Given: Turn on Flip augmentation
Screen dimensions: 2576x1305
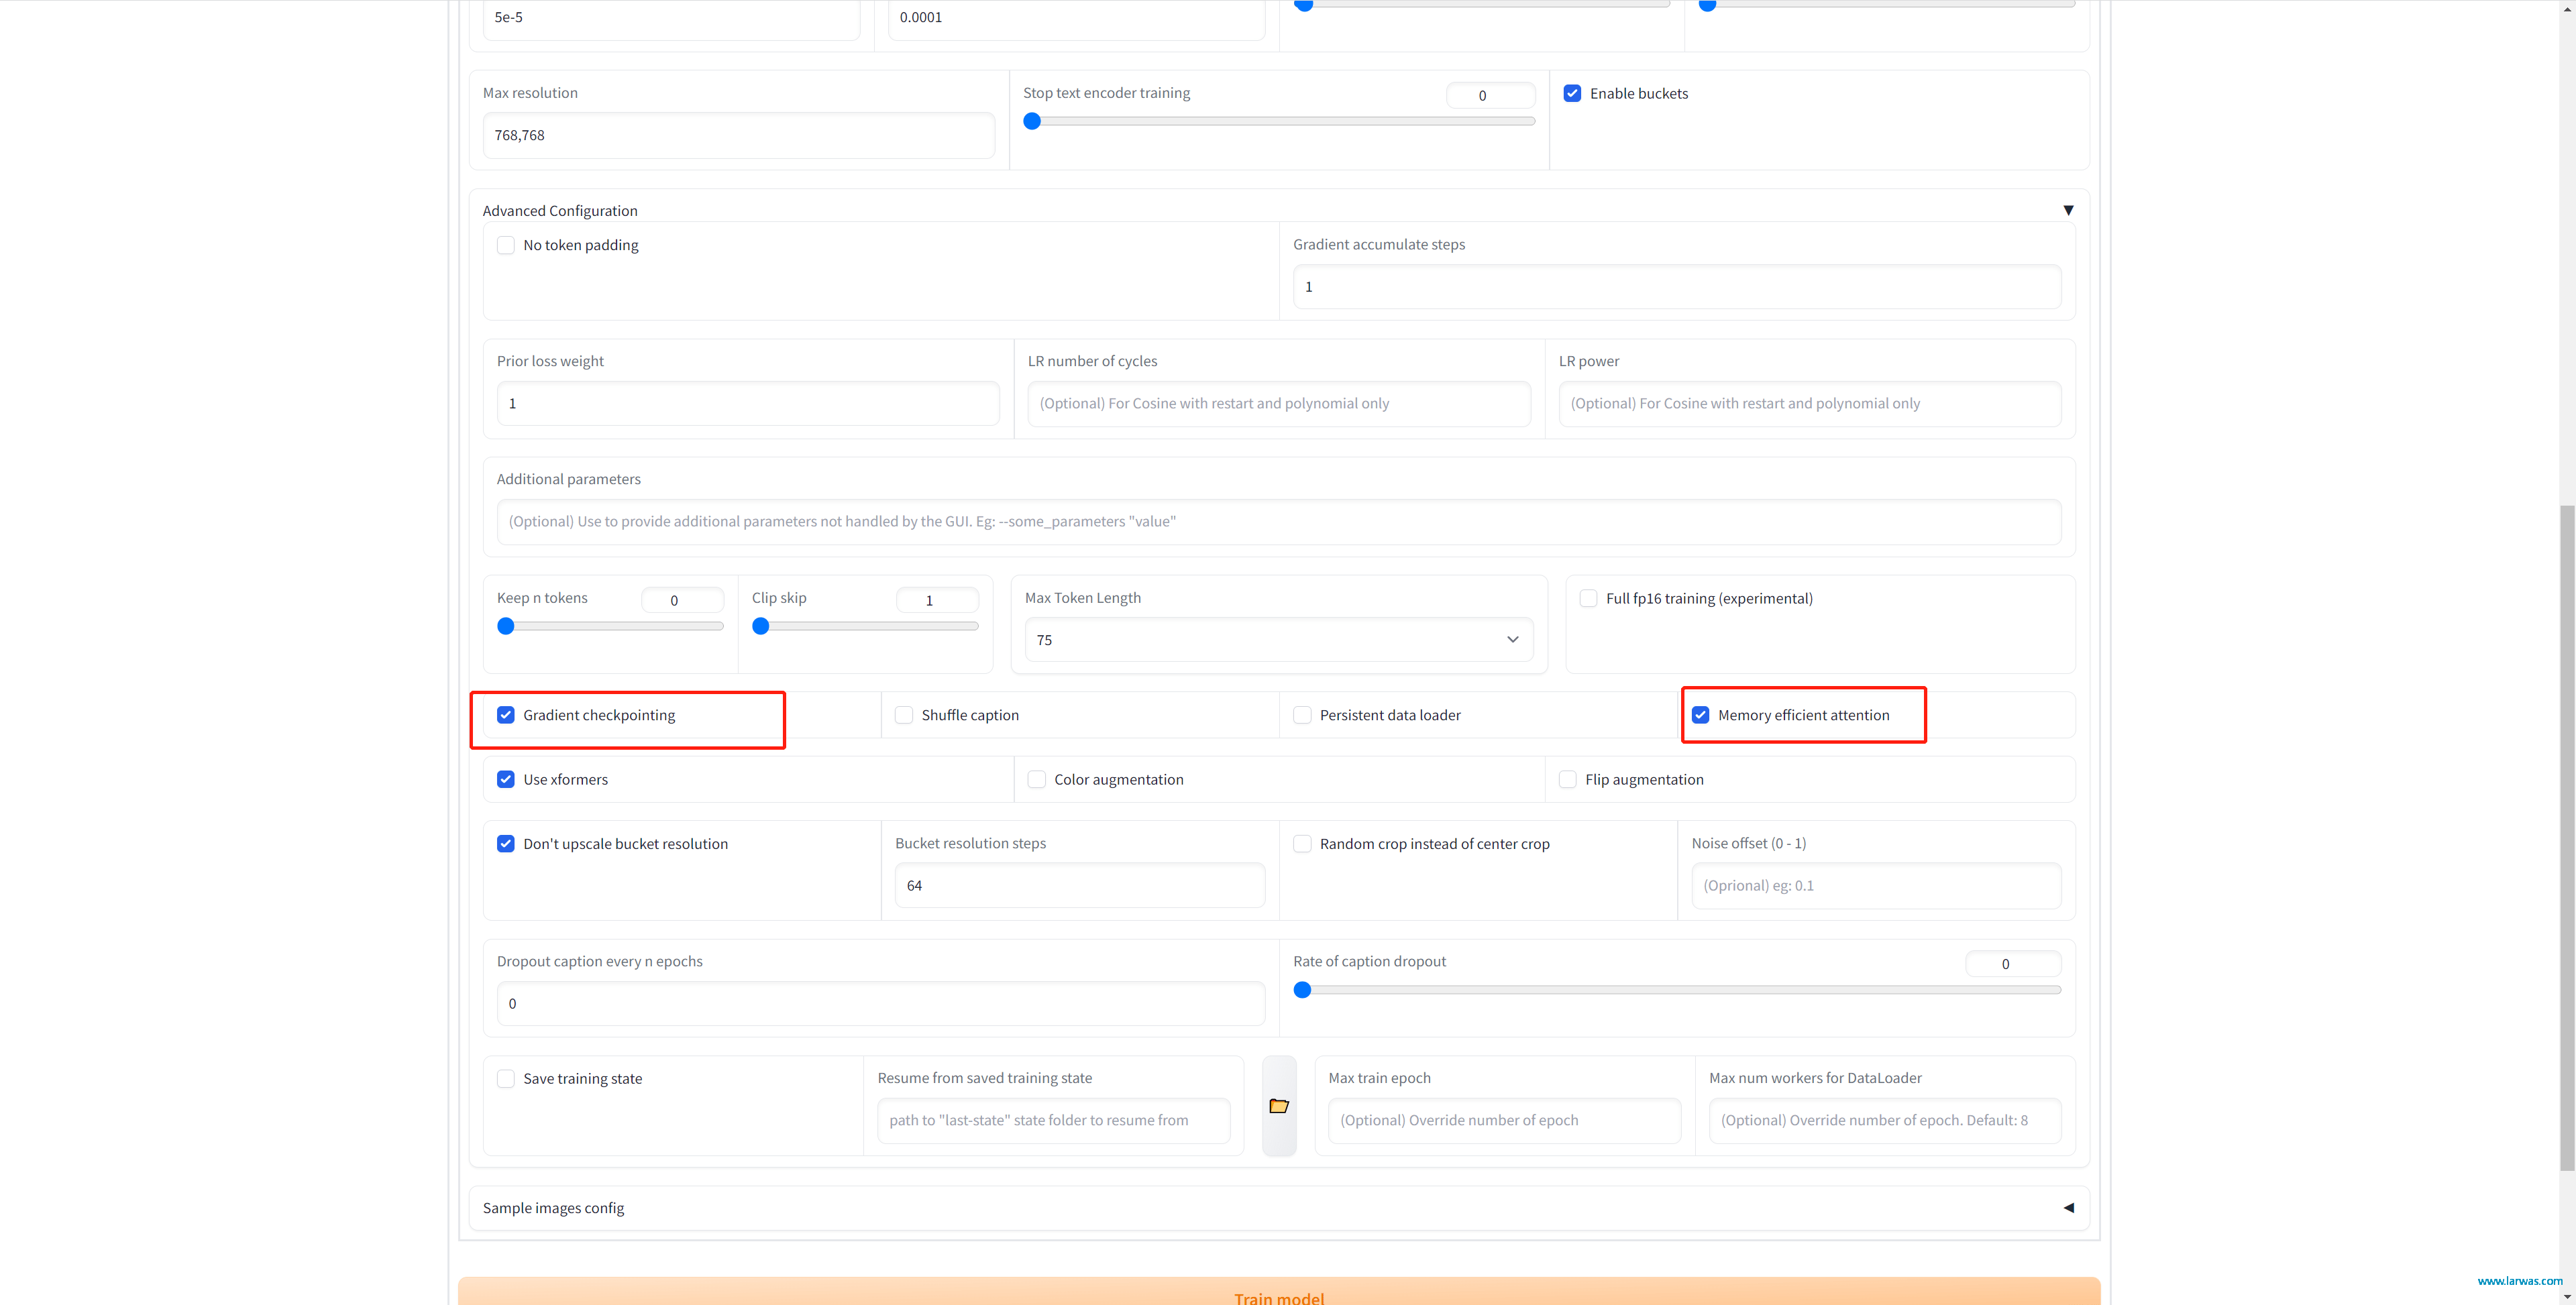Looking at the screenshot, I should (x=1568, y=779).
